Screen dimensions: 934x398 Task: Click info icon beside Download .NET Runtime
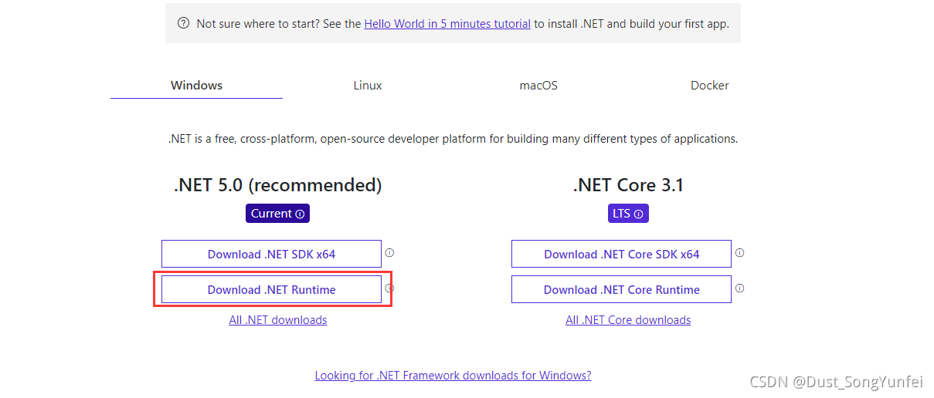click(390, 288)
